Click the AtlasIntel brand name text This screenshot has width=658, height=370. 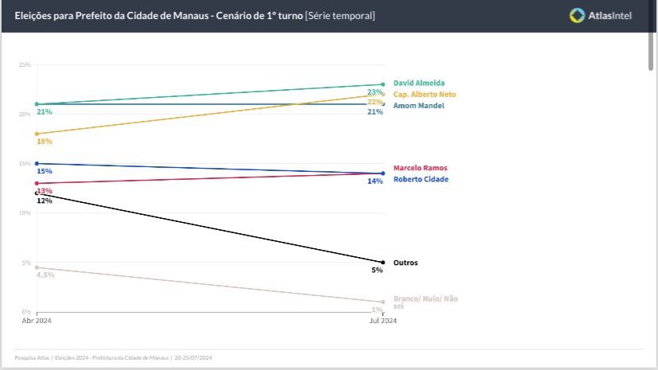coord(610,15)
